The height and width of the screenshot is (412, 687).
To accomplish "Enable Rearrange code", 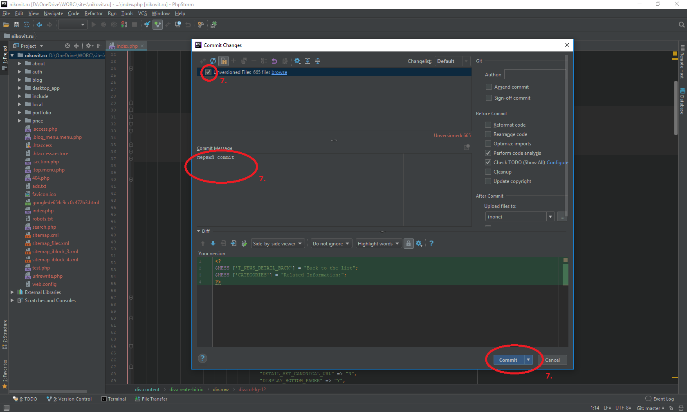I will (x=488, y=134).
